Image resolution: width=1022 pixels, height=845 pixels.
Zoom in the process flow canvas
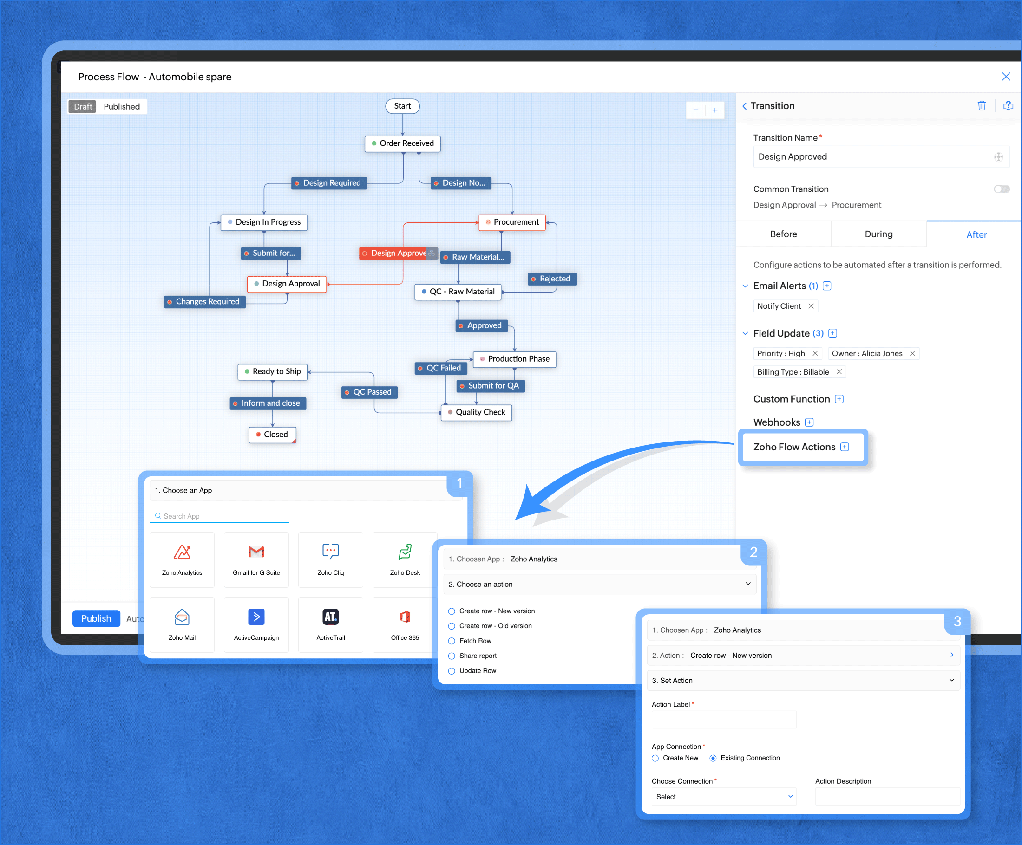(x=714, y=110)
